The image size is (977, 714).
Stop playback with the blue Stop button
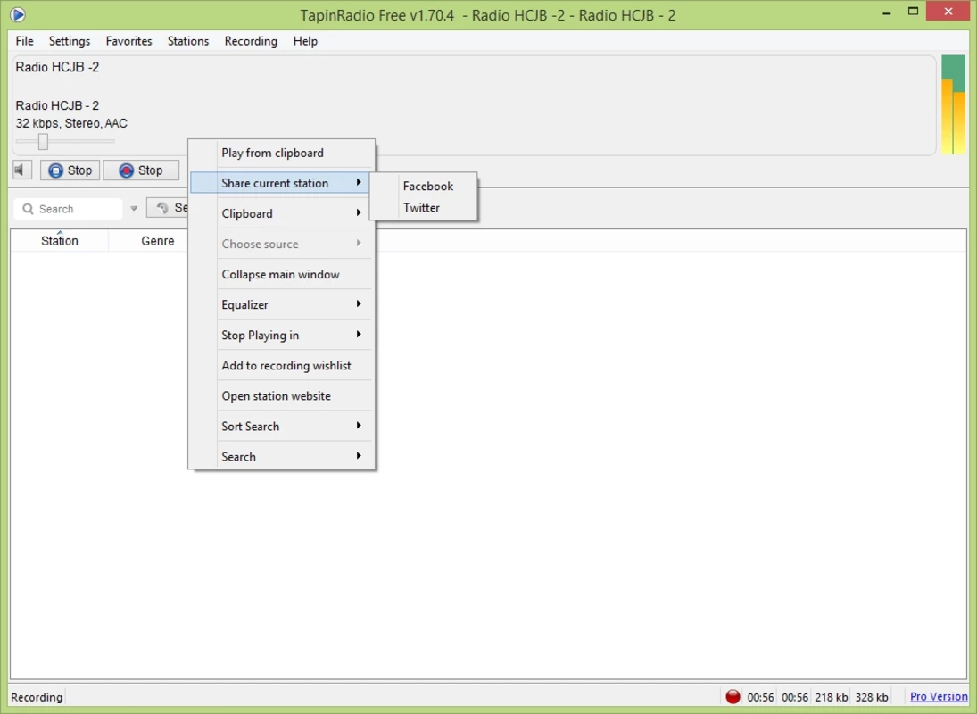pyautogui.click(x=70, y=170)
